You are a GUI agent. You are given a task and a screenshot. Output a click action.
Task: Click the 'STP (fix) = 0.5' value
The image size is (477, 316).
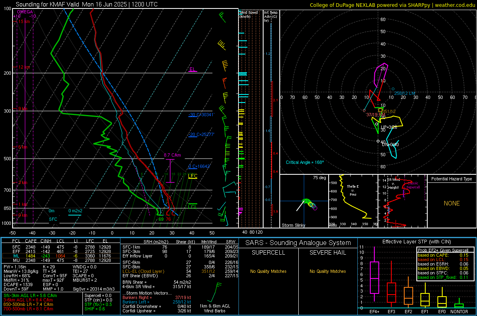(x=98, y=304)
